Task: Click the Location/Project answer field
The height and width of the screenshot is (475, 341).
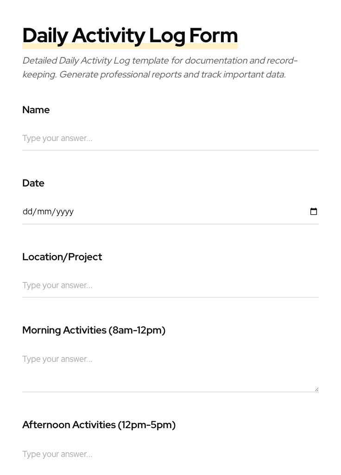Action: (x=170, y=285)
